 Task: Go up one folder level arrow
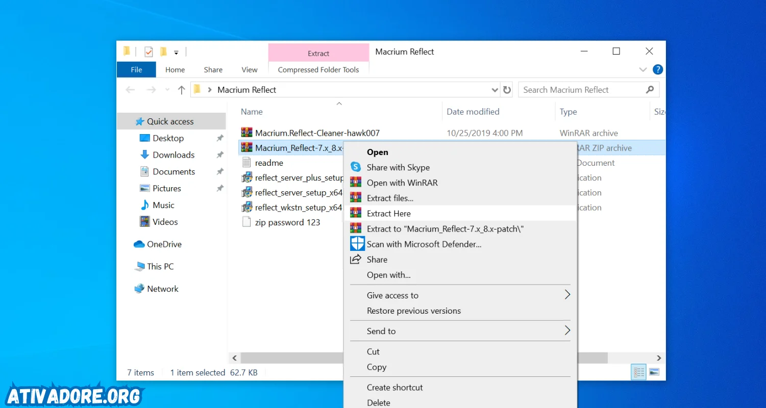click(181, 90)
